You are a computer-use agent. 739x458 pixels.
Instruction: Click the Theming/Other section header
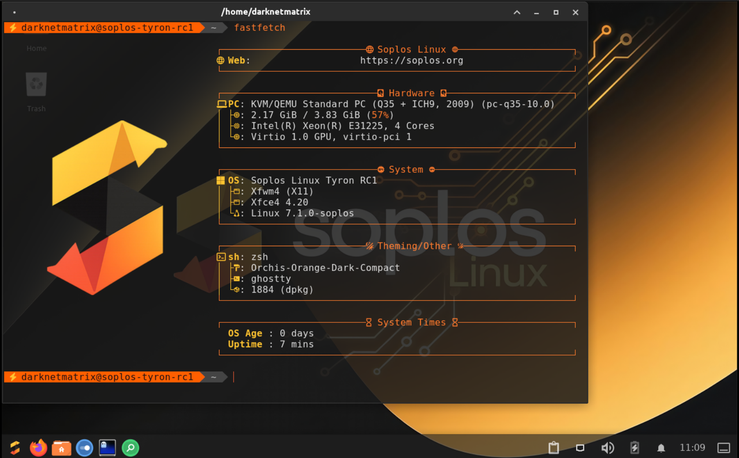pyautogui.click(x=415, y=246)
